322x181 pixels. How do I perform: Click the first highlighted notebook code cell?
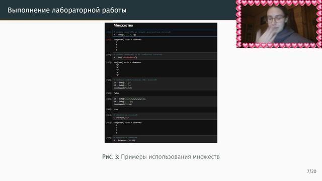click(x=165, y=34)
